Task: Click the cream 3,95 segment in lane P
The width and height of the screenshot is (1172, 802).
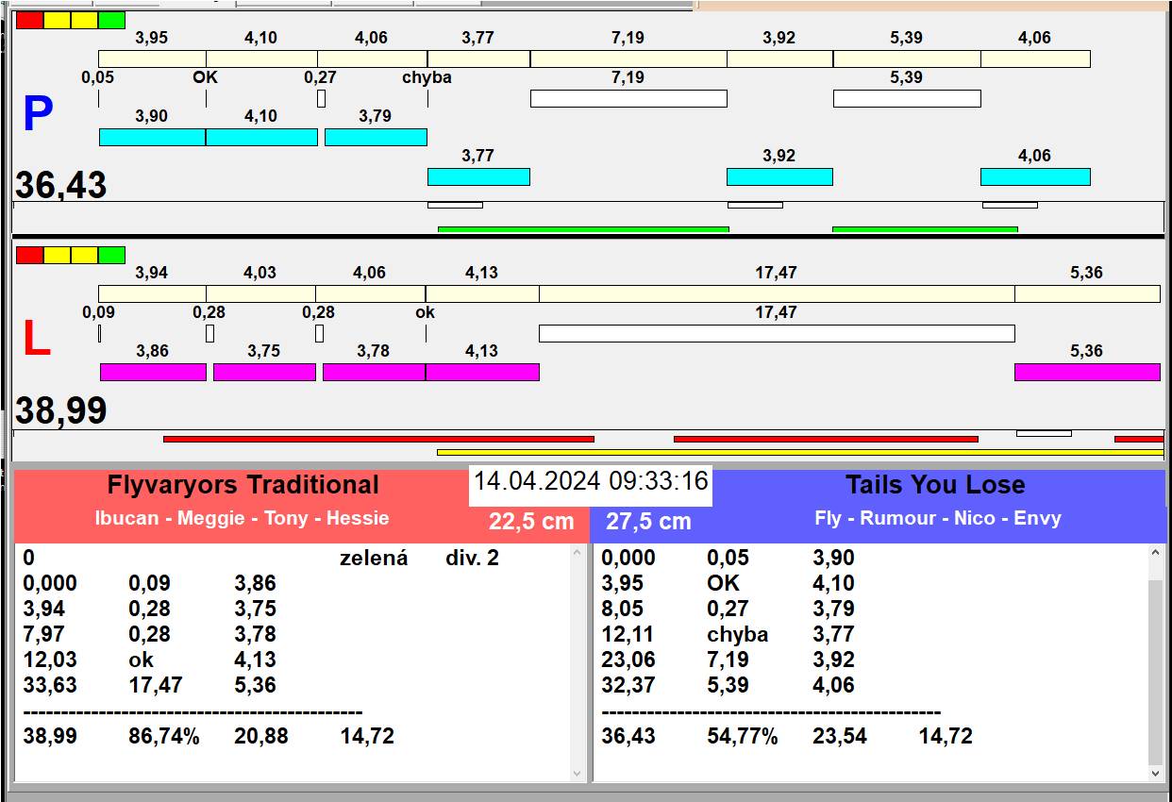Action: pos(152,58)
